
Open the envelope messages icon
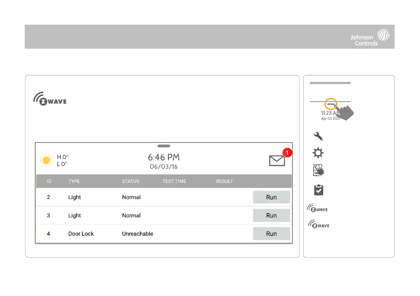(277, 161)
